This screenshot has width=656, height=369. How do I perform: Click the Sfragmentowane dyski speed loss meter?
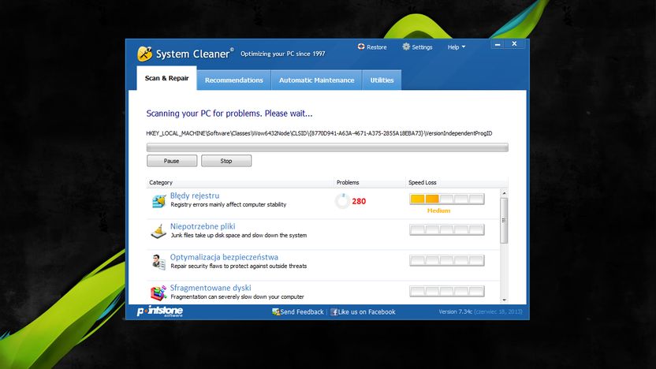tap(447, 291)
